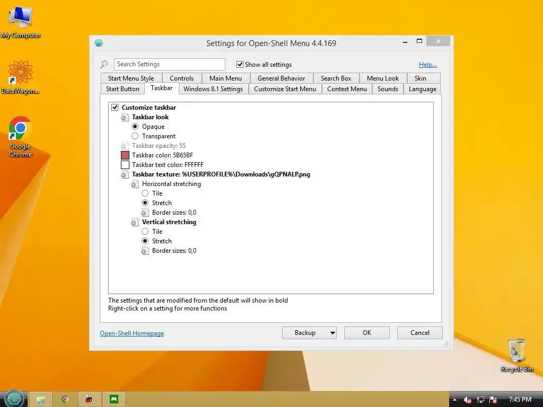This screenshot has width=543, height=407.
Task: Open the Recycle Bin
Action: pos(516,355)
